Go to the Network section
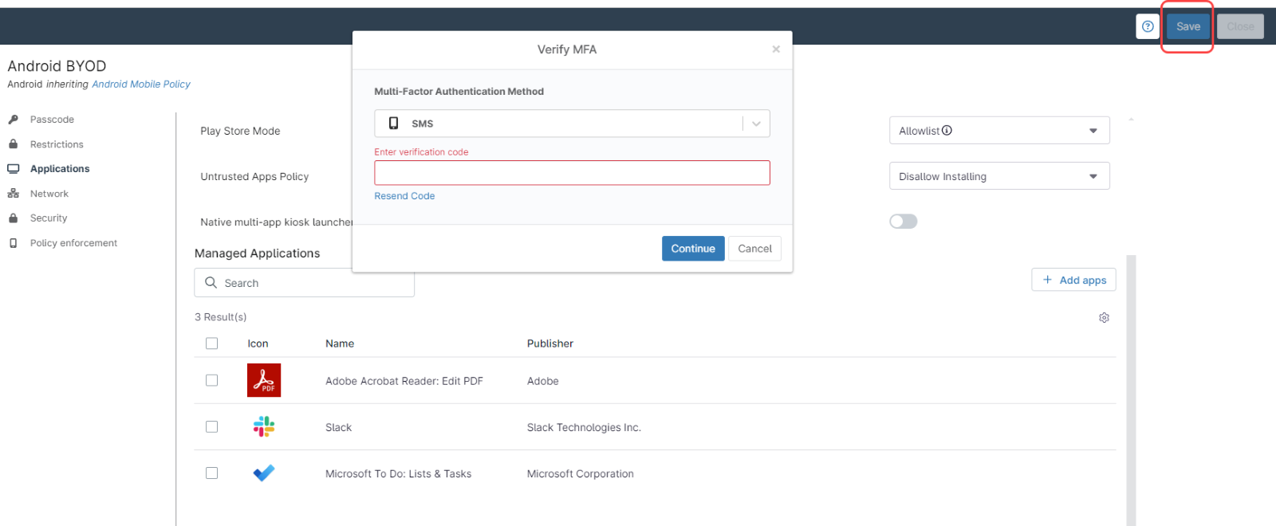 [x=49, y=194]
